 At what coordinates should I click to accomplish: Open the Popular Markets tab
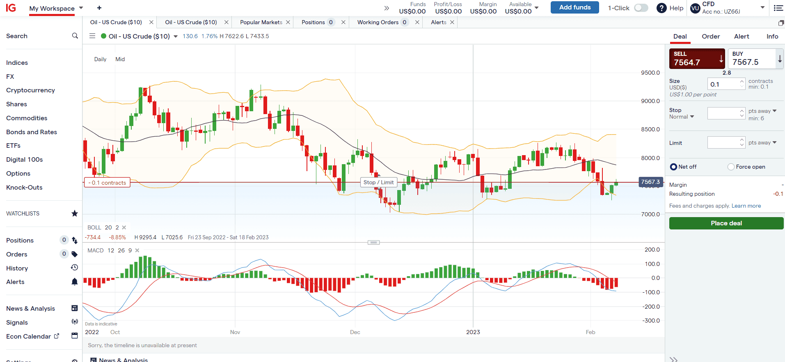pyautogui.click(x=261, y=22)
